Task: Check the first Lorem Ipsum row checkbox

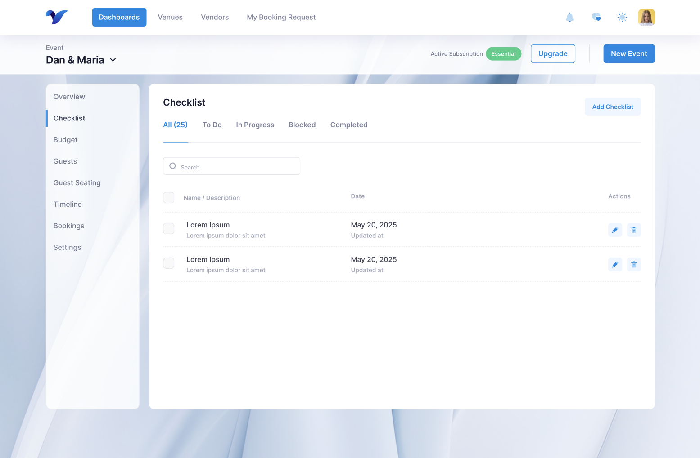Action: [x=168, y=228]
